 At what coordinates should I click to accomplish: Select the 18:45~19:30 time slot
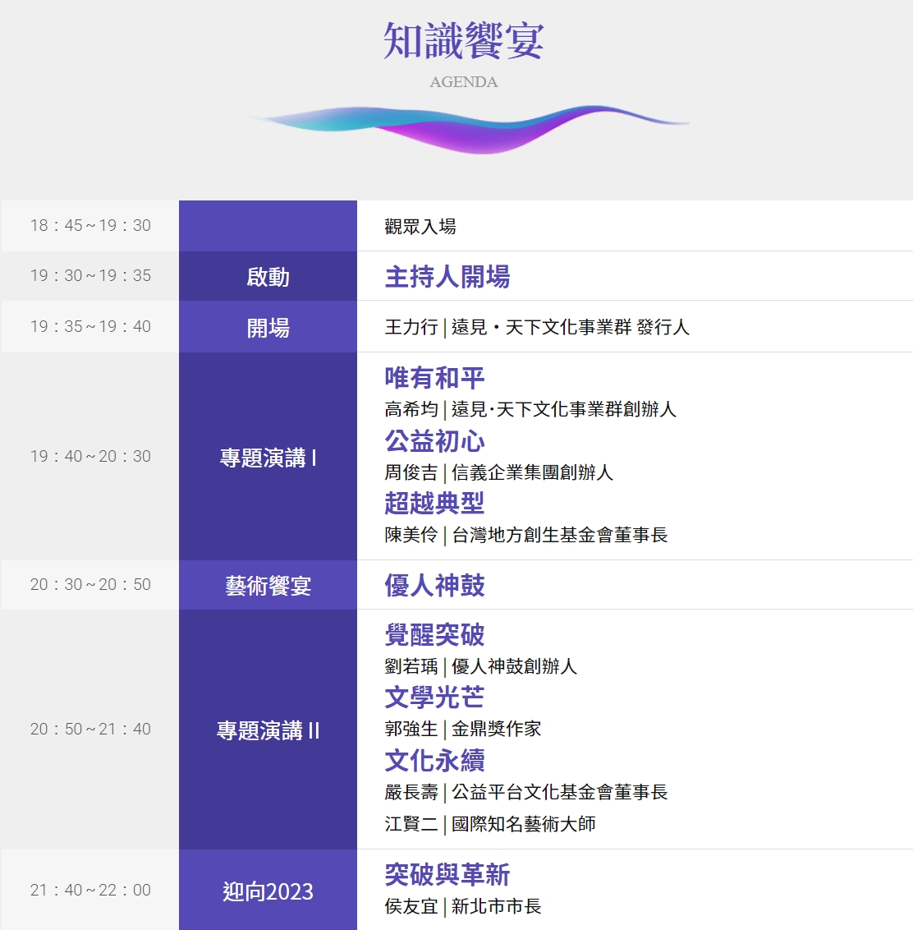pyautogui.click(x=90, y=226)
